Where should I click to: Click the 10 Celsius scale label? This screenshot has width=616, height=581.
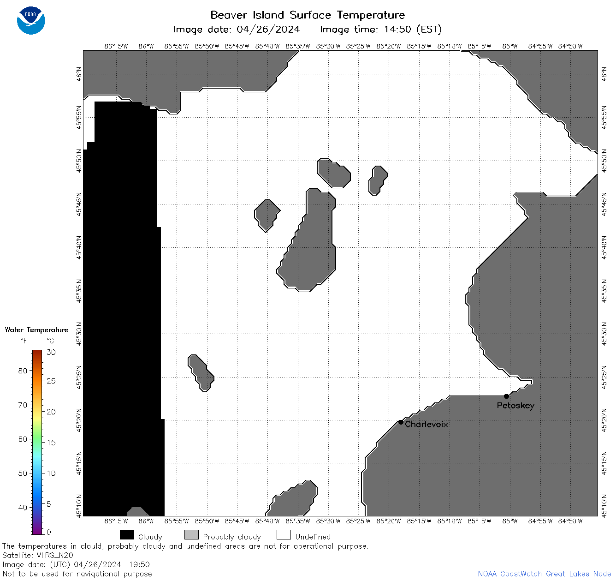(x=51, y=473)
